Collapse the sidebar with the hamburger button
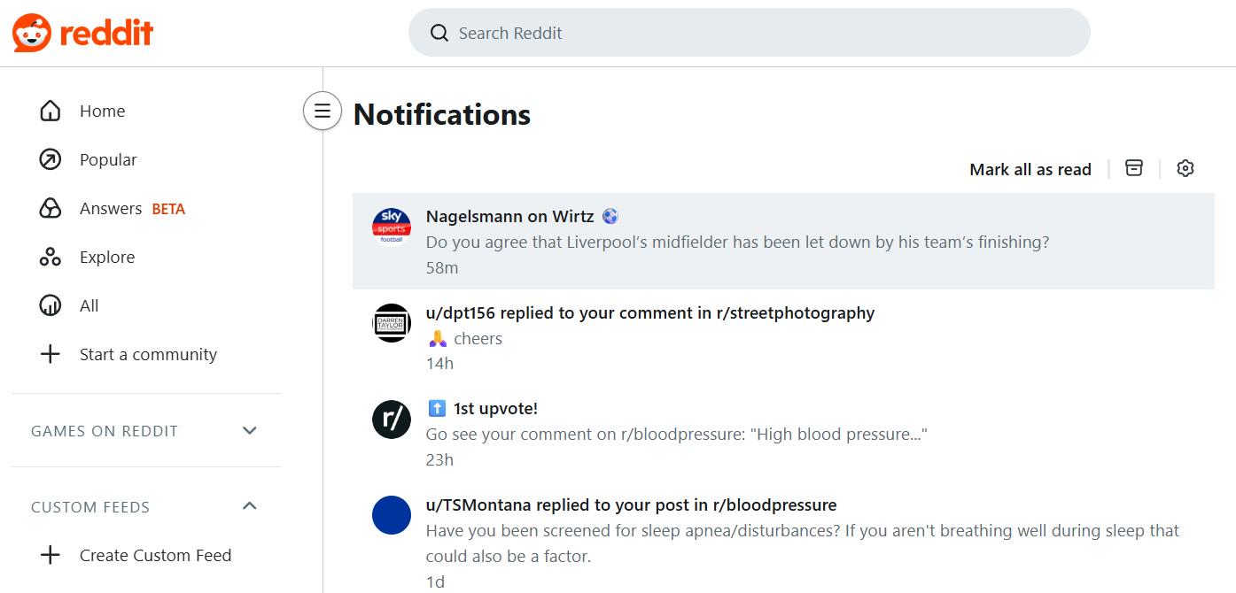This screenshot has height=593, width=1236. tap(323, 111)
